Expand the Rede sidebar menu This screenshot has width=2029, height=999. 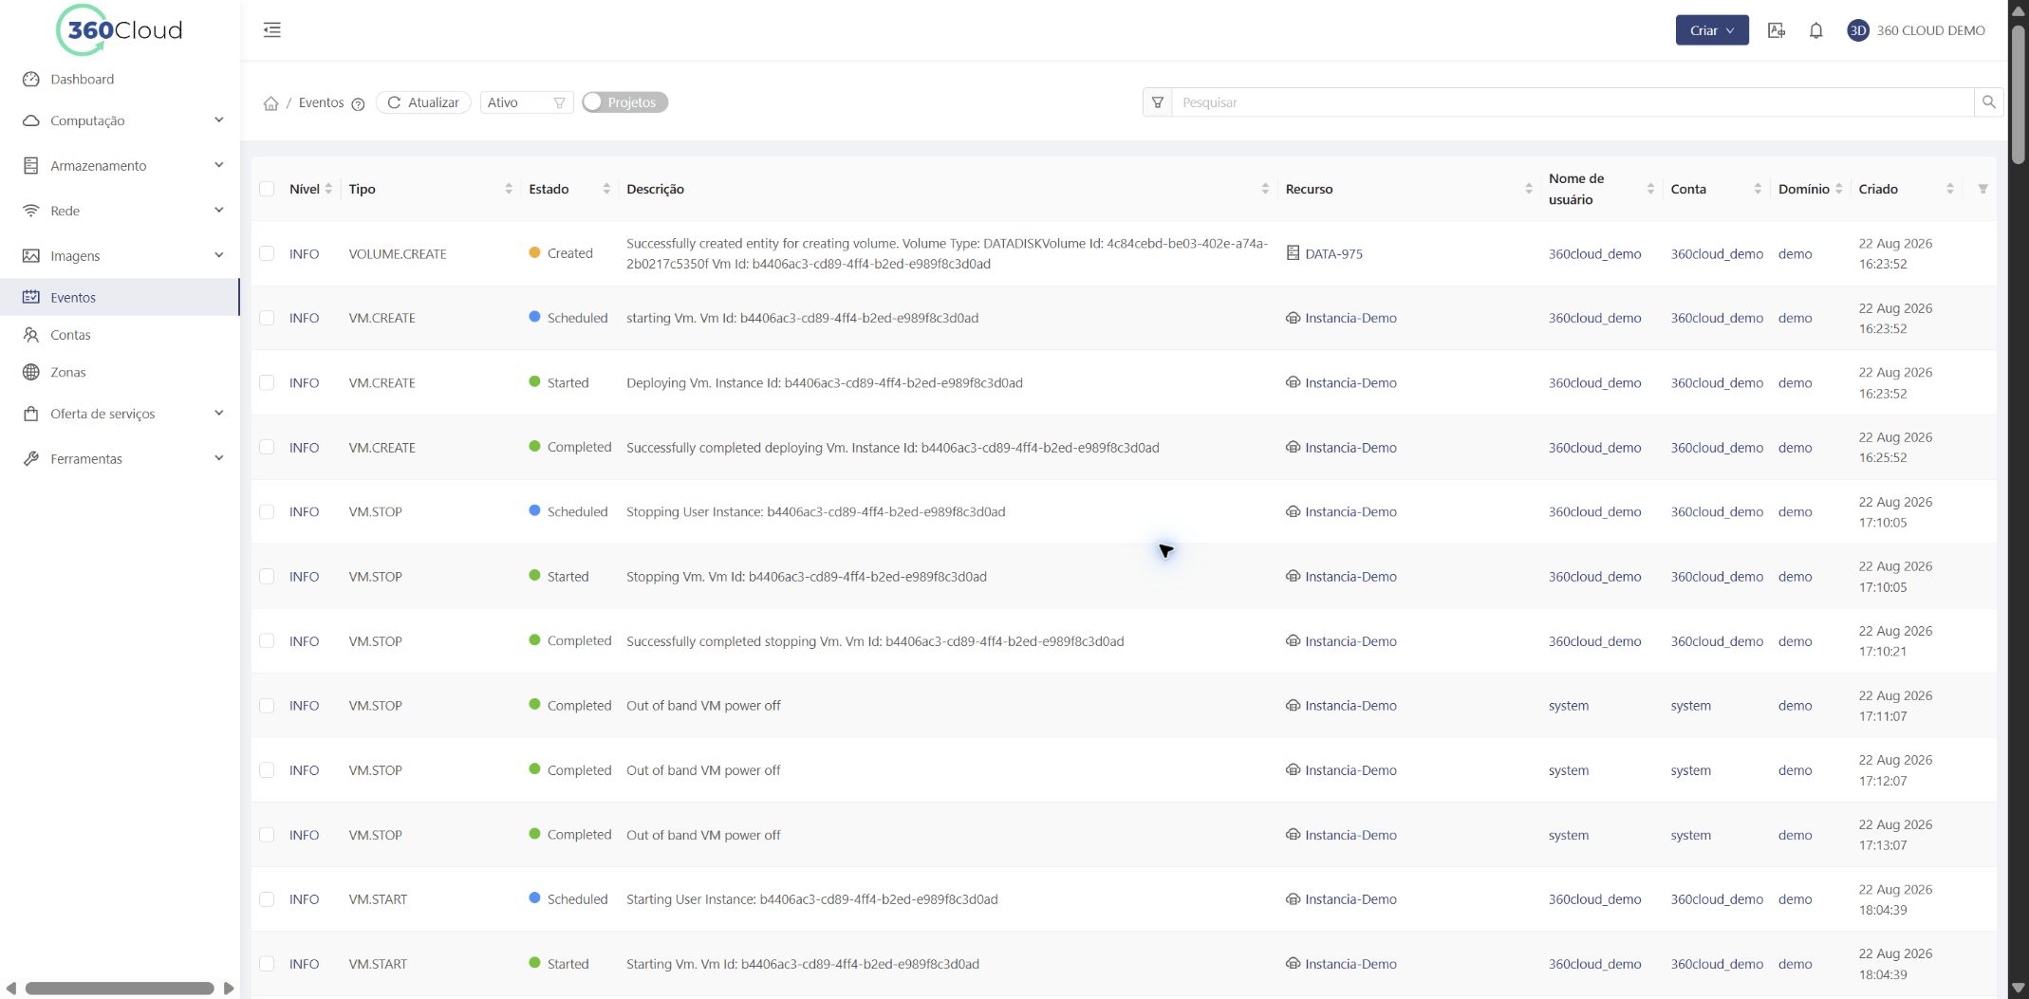pyautogui.click(x=120, y=211)
